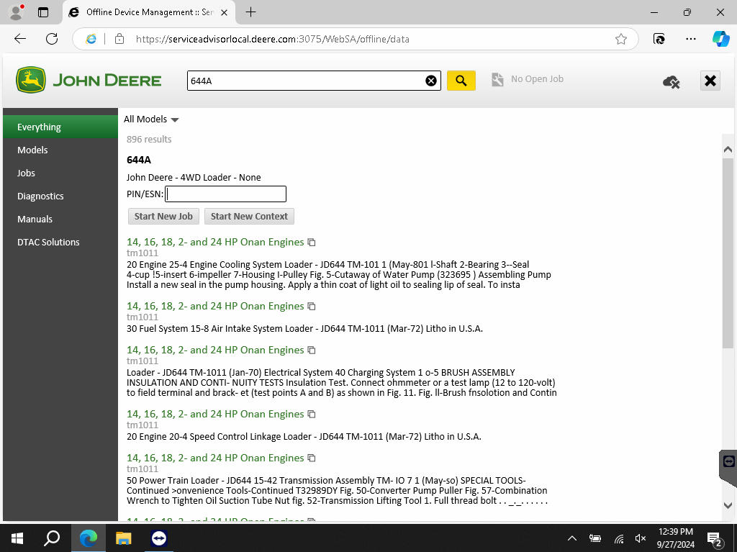Expand the All Models dropdown
Viewport: 737px width, 552px height.
coord(151,119)
